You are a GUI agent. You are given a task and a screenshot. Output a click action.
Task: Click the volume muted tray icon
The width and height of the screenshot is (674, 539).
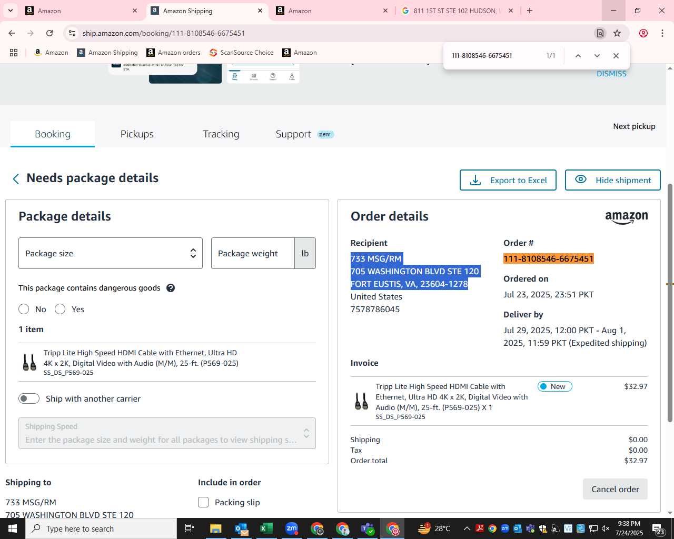606,528
